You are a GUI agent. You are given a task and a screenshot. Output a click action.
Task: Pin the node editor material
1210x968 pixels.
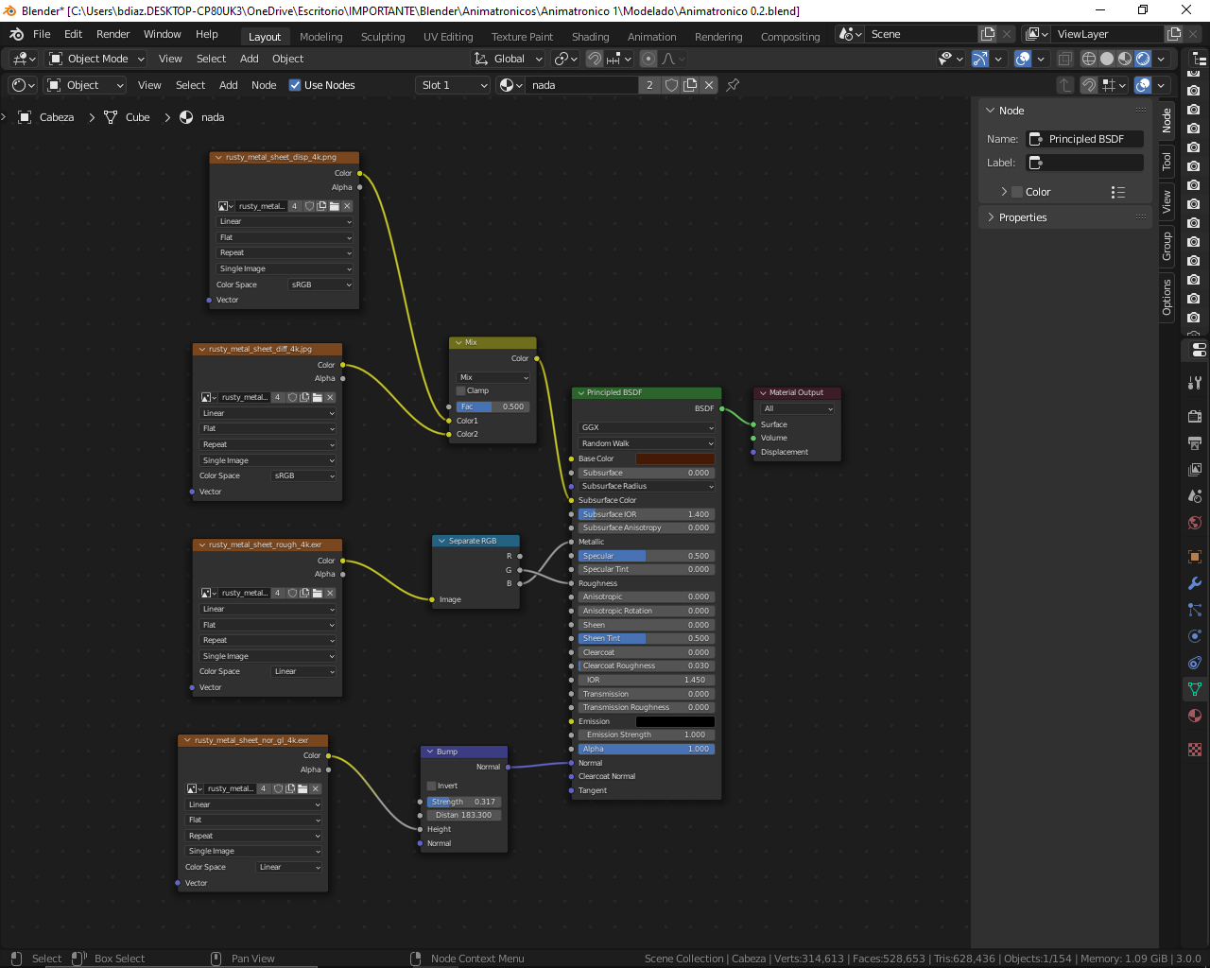pyautogui.click(x=733, y=85)
